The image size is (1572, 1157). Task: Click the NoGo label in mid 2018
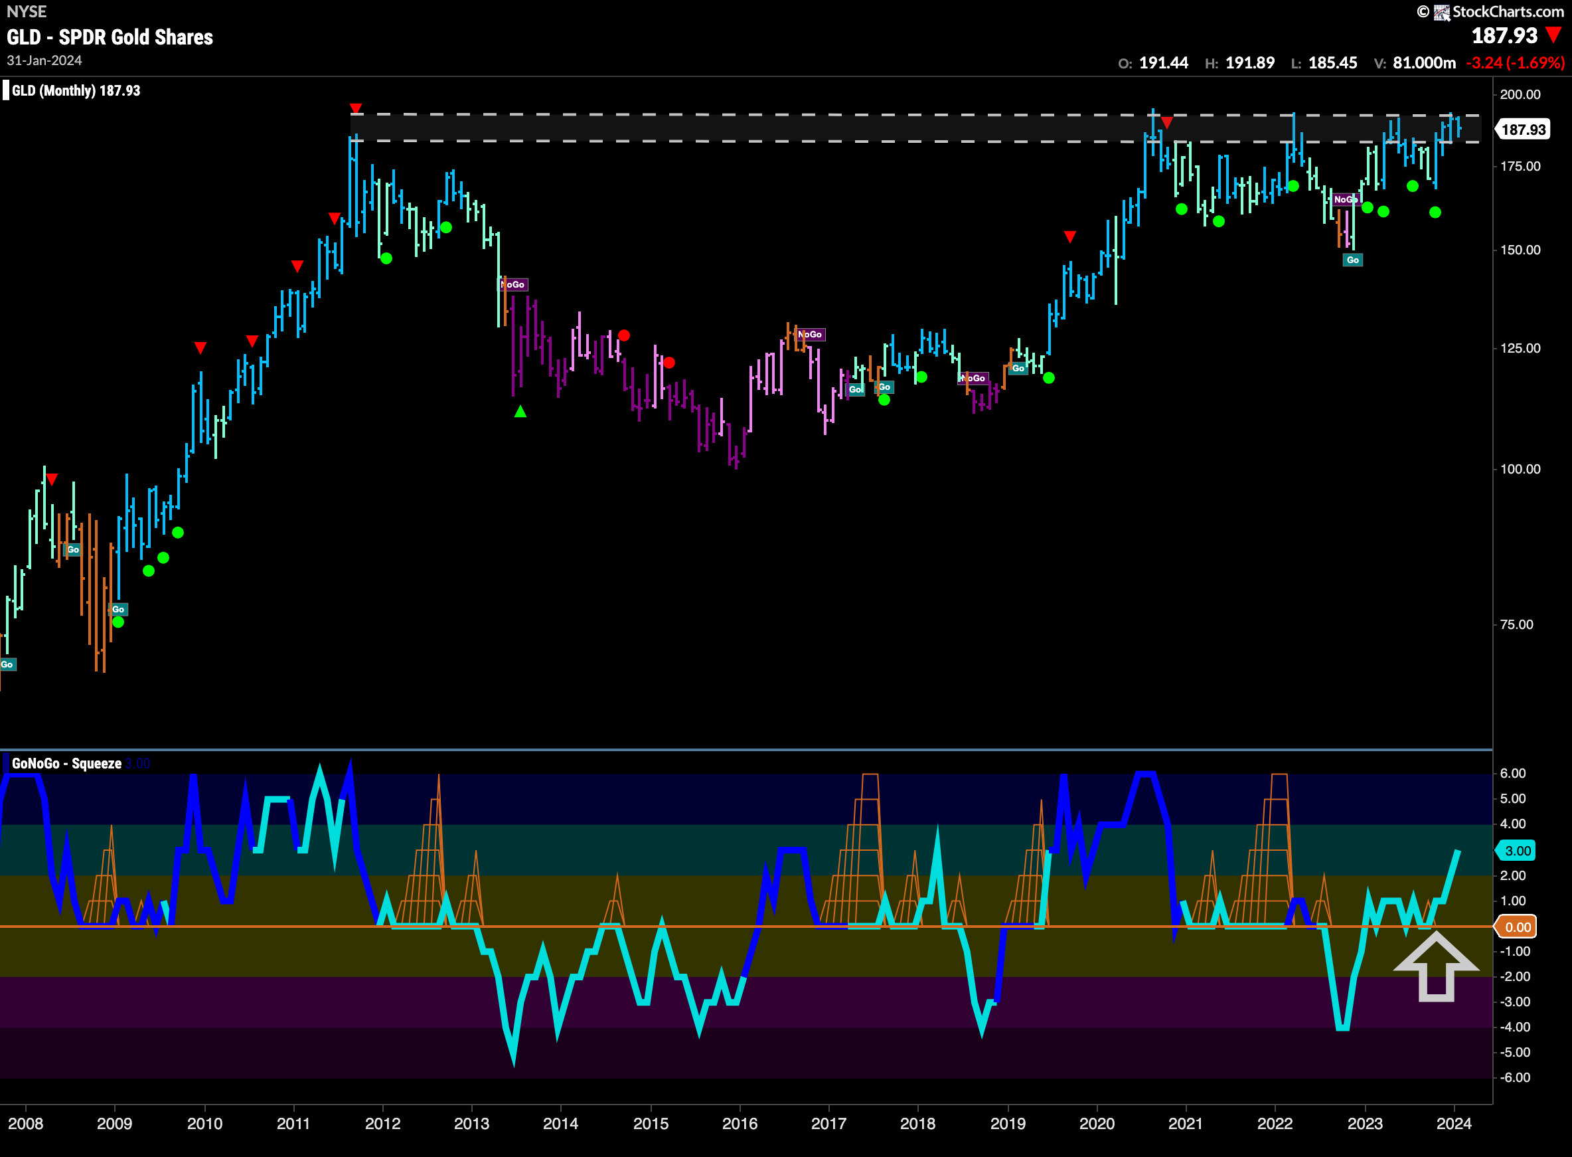point(974,378)
